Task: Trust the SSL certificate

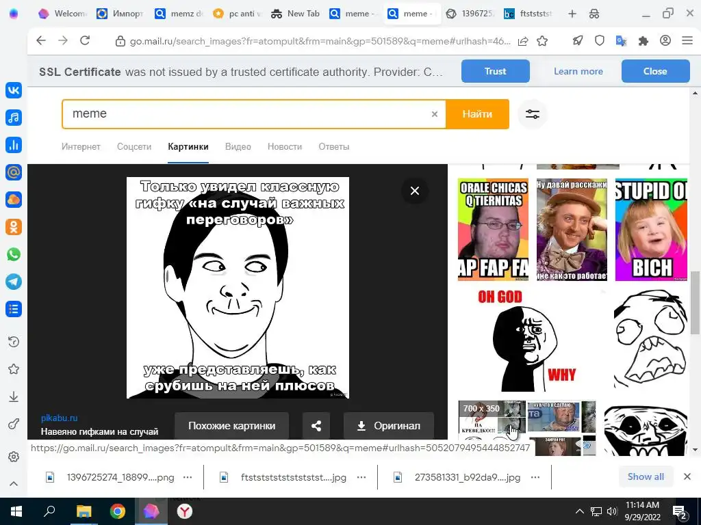Action: [x=496, y=71]
